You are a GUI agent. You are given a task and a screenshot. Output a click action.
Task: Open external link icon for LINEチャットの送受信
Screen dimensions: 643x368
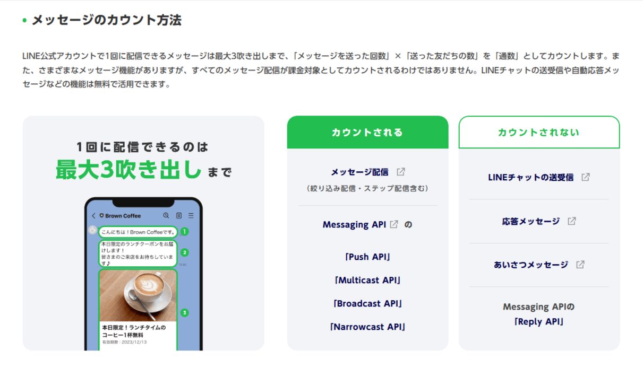coord(586,177)
